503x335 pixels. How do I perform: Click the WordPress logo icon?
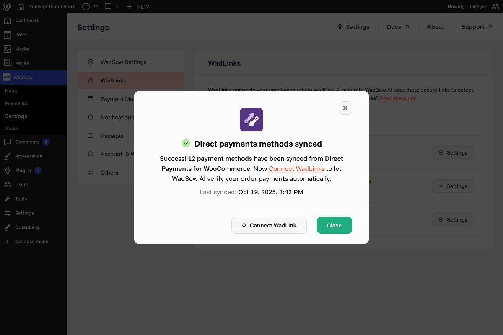pos(7,7)
